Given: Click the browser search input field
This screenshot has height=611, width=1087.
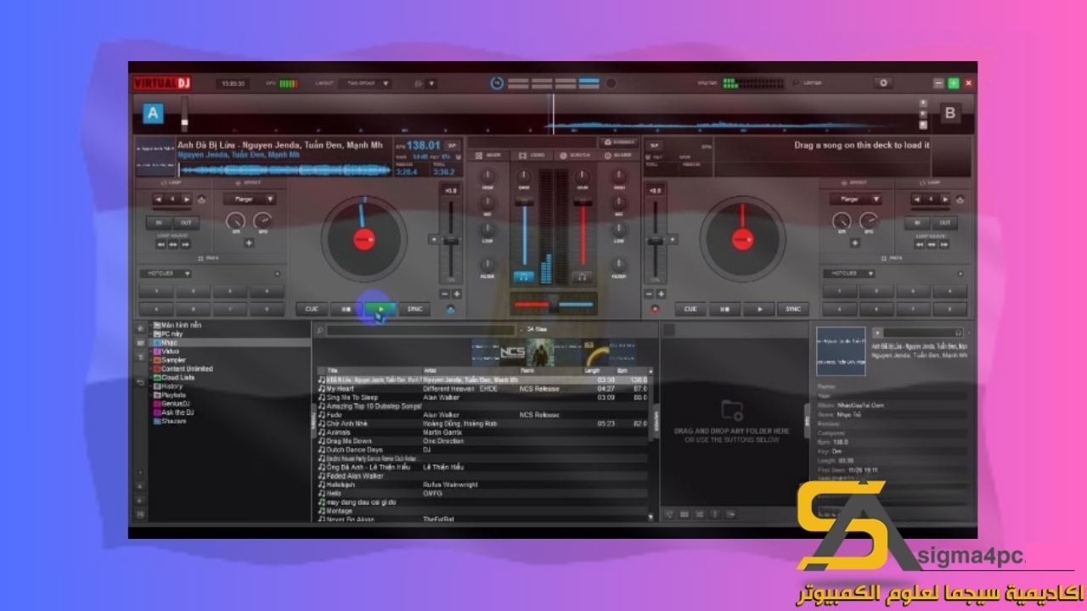Looking at the screenshot, I should [420, 330].
